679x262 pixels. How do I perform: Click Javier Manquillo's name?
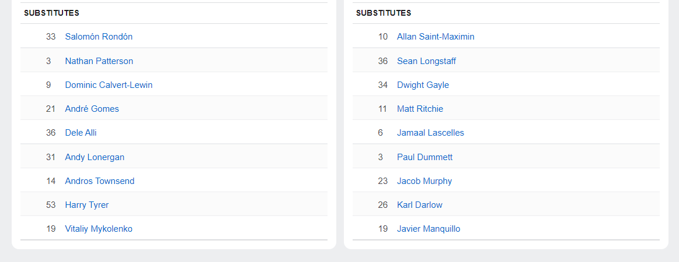click(429, 229)
